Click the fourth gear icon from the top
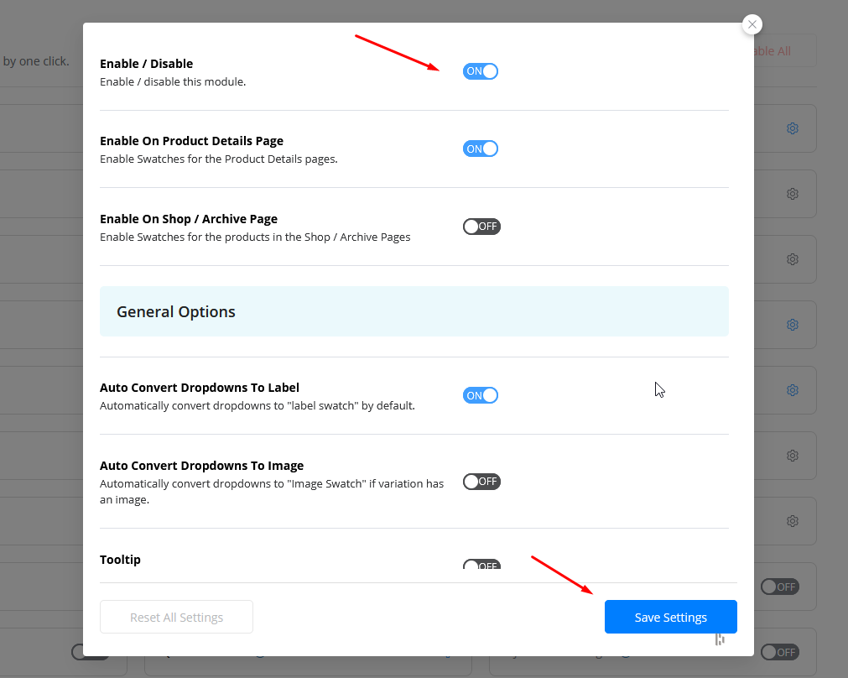This screenshot has height=678, width=848. [792, 325]
